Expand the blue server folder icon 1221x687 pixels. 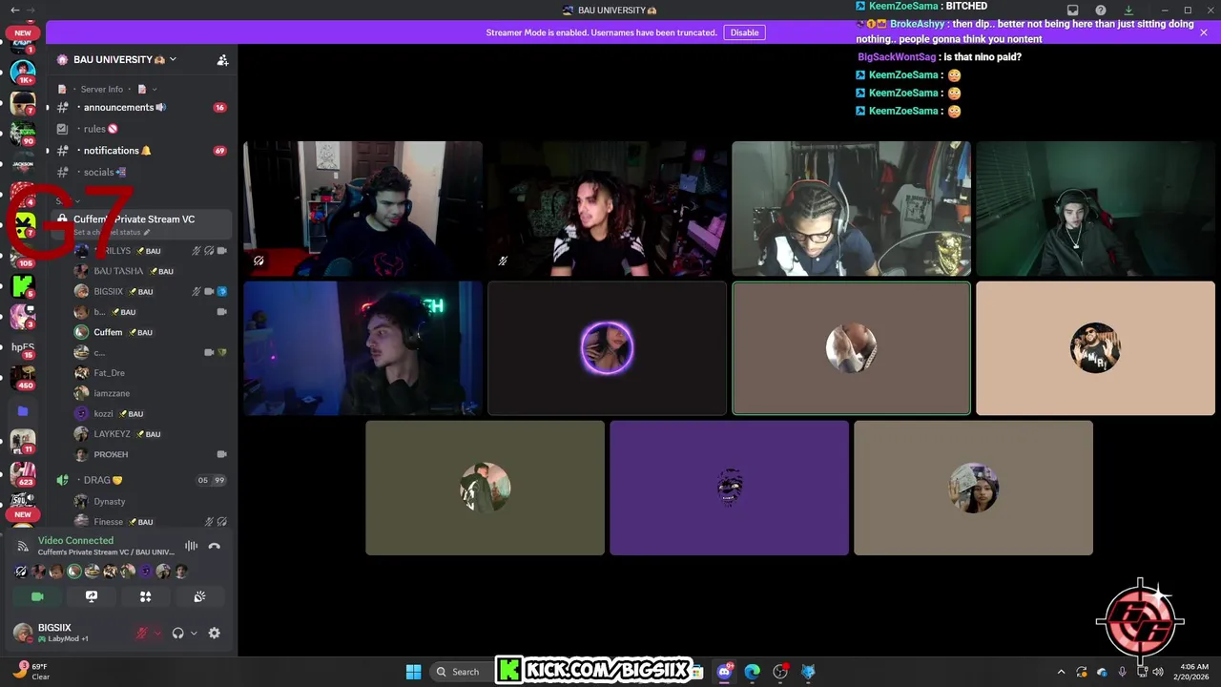pyautogui.click(x=23, y=411)
